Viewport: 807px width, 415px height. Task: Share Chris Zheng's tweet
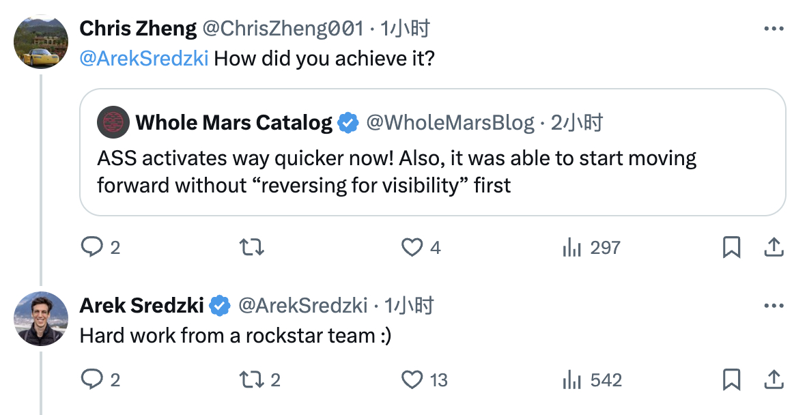tap(774, 247)
